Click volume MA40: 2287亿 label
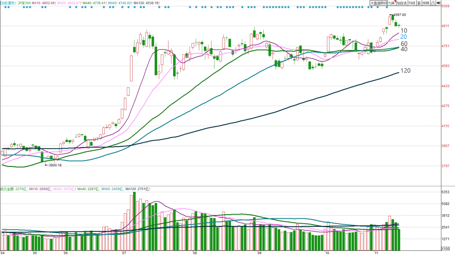This screenshot has width=455, height=255. 88,189
